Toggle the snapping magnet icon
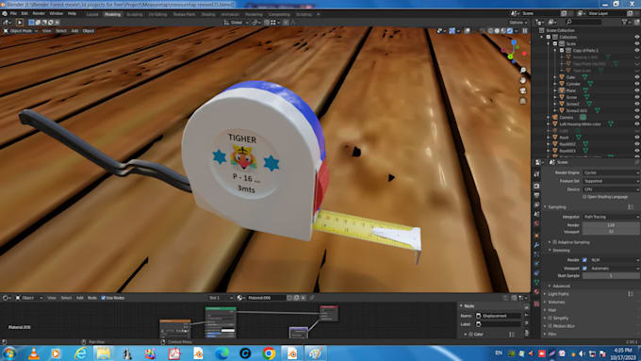This screenshot has height=361, width=641. pos(266,23)
